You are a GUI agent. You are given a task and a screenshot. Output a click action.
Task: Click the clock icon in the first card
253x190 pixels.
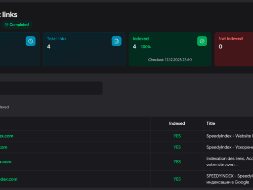31,41
